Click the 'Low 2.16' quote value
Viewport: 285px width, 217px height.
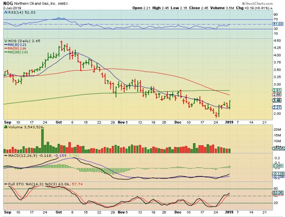pyautogui.click(x=179, y=8)
